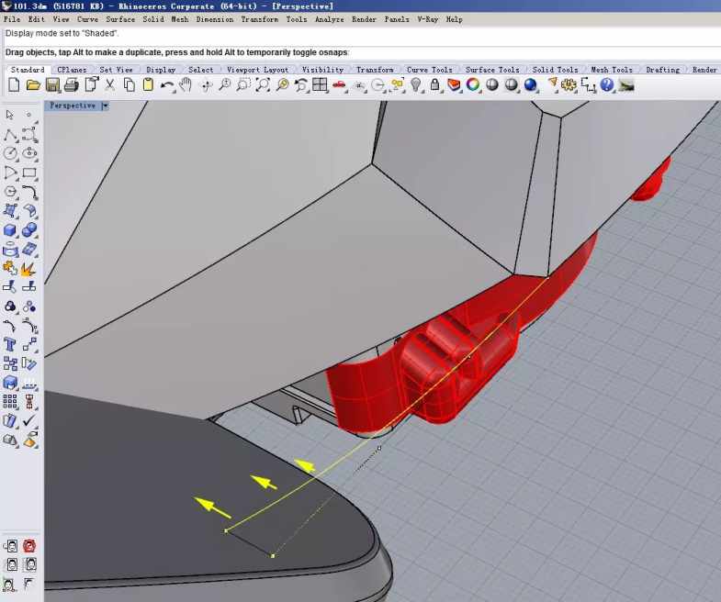Select the Polyline tool in left toolbar

(10, 134)
